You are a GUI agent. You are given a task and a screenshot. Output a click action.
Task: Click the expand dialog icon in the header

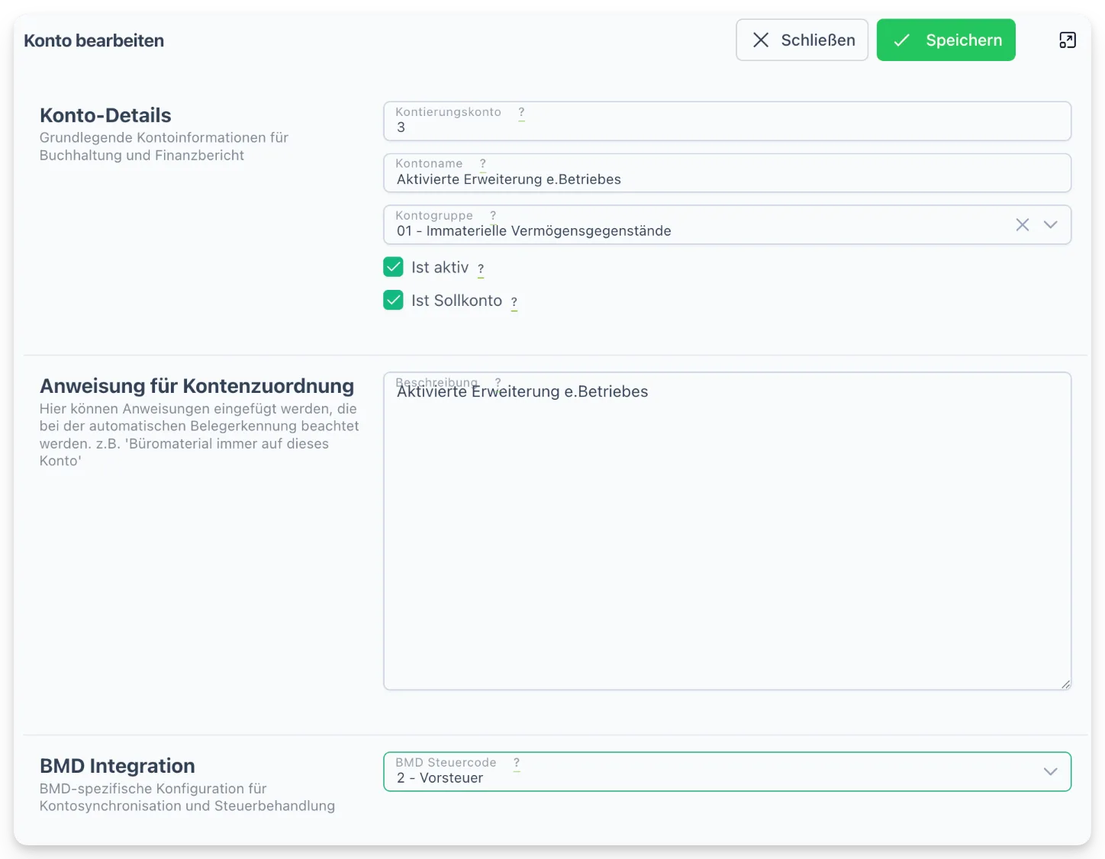pyautogui.click(x=1068, y=40)
